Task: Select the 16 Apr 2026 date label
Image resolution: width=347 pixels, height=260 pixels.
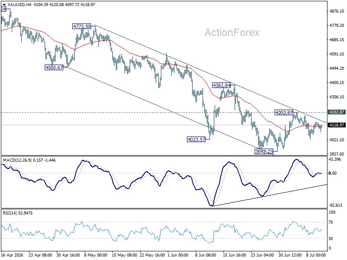Action: point(12,255)
